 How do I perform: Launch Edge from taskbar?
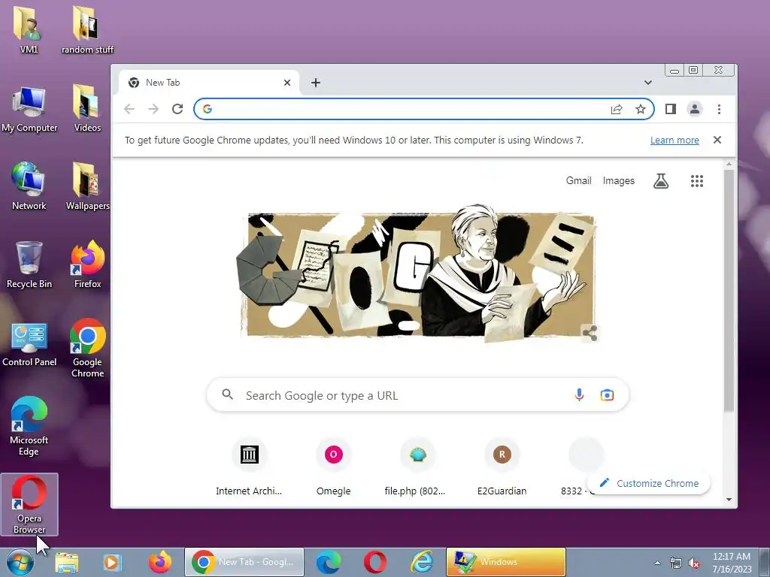329,562
